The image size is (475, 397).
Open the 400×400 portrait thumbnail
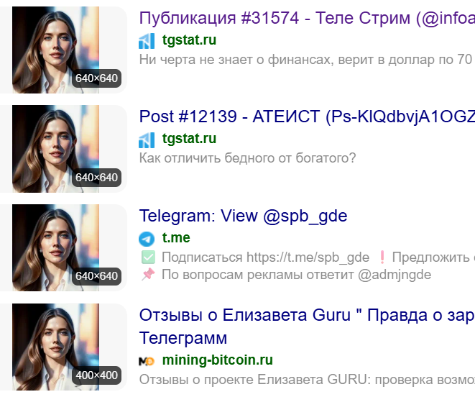click(56, 347)
